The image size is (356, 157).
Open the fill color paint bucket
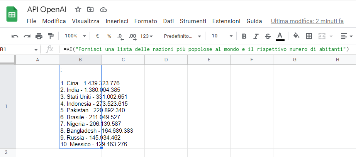(296, 36)
